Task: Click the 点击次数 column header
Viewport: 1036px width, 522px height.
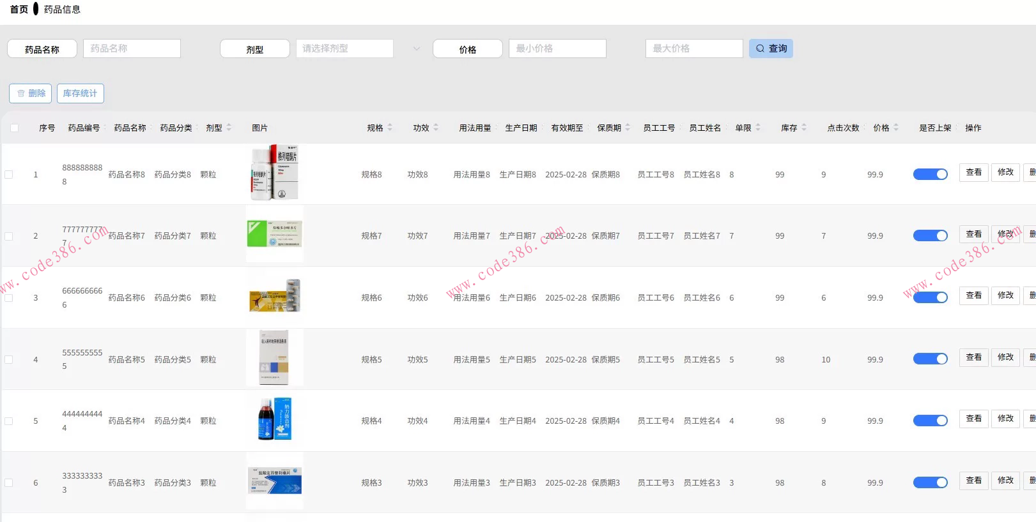Action: click(x=843, y=128)
